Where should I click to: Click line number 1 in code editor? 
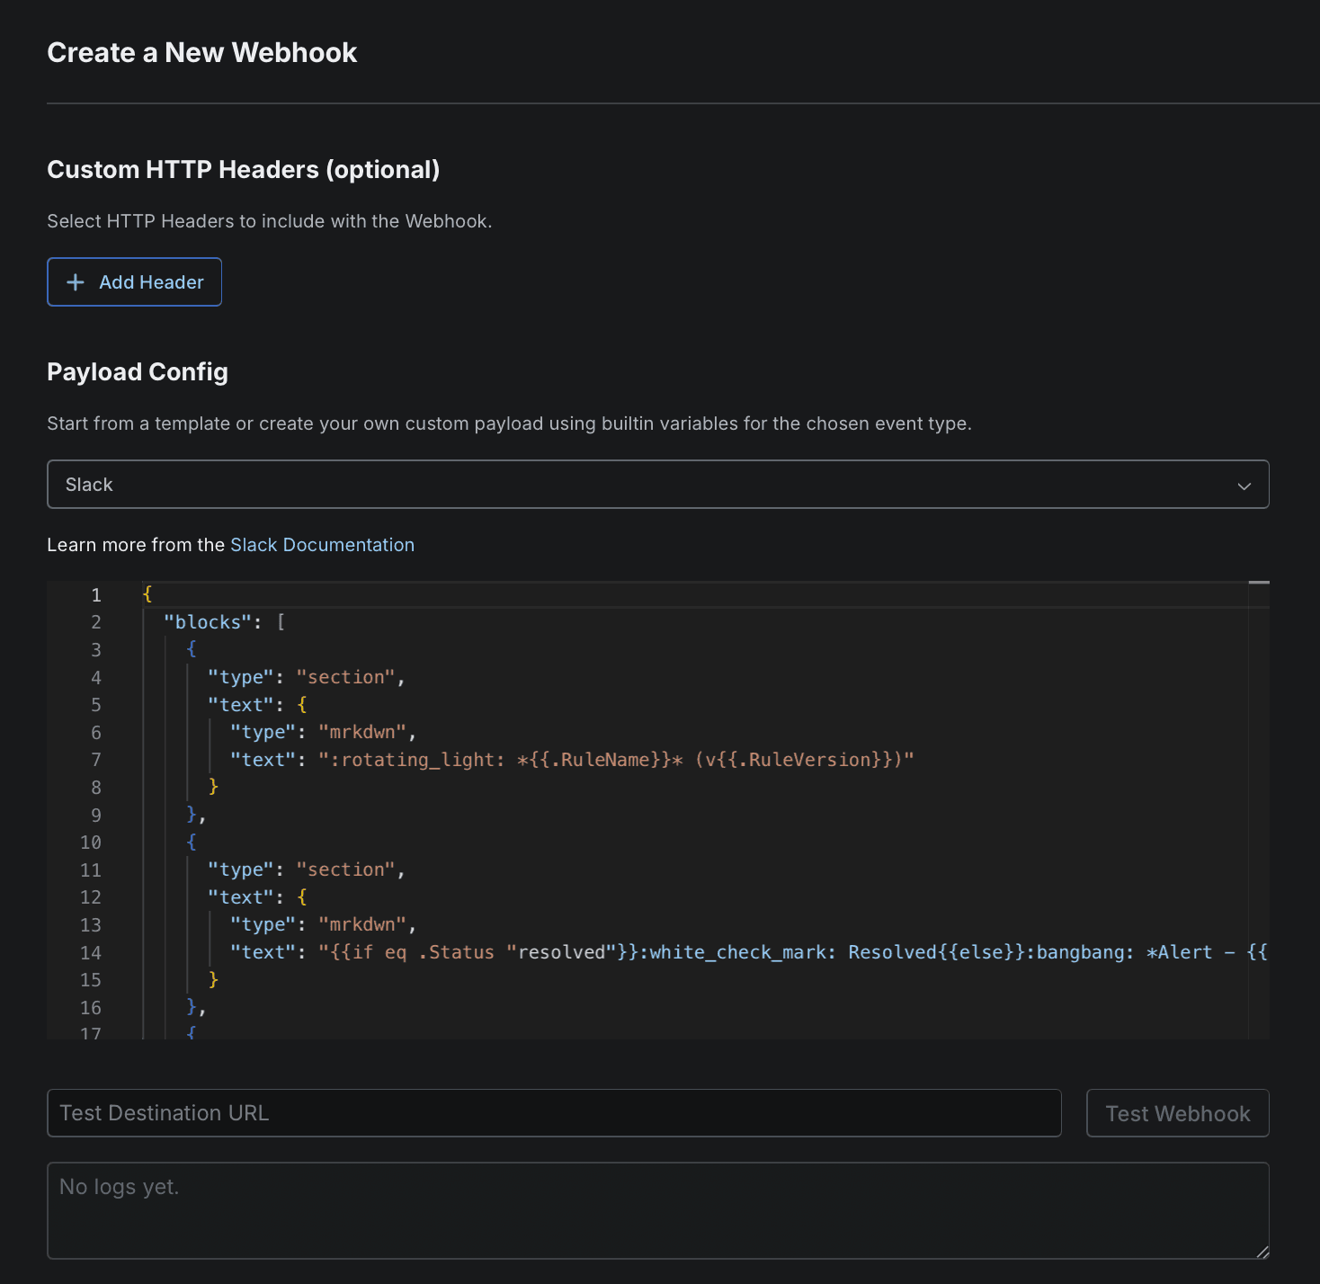[x=96, y=595]
